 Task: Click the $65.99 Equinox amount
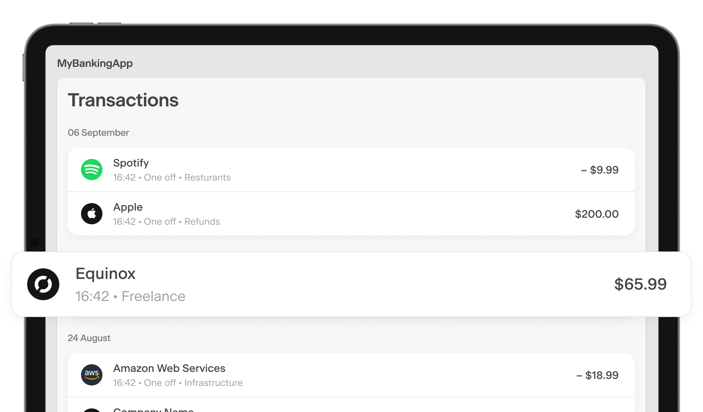click(x=640, y=284)
